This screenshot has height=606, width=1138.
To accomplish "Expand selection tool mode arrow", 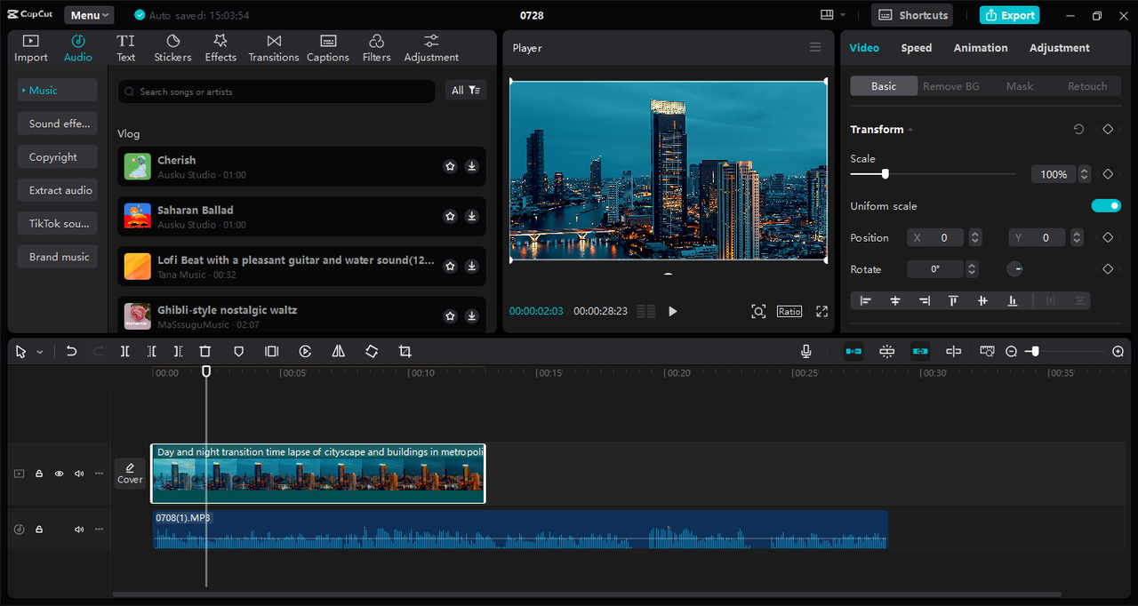I will coord(39,353).
